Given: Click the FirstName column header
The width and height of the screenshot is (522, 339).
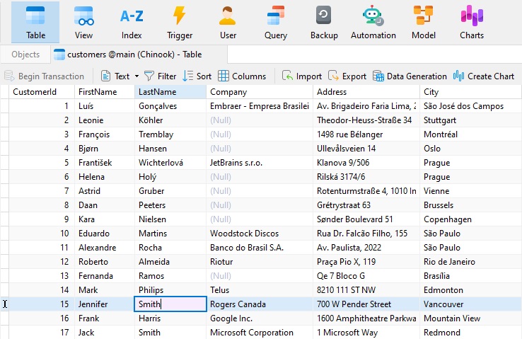Looking at the screenshot, I should (105, 92).
